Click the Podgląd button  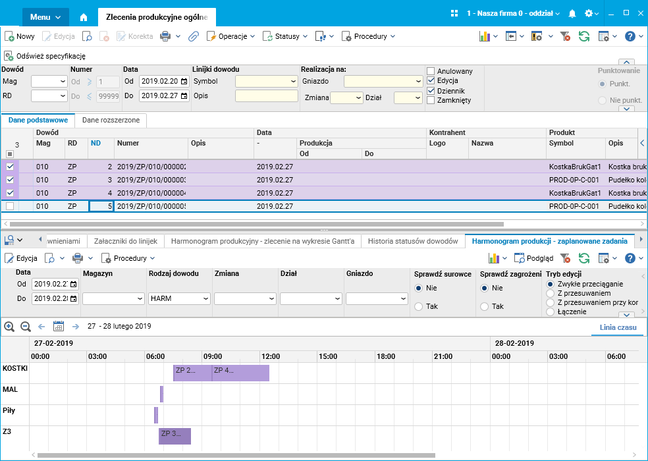click(533, 258)
